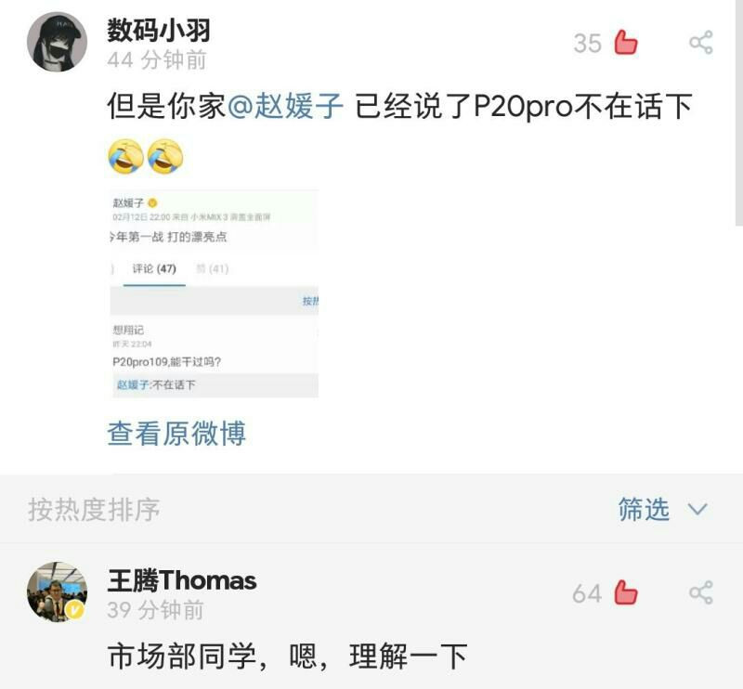Open 数码小羽's profile avatar
Screen dimensions: 743x689
coord(57,42)
